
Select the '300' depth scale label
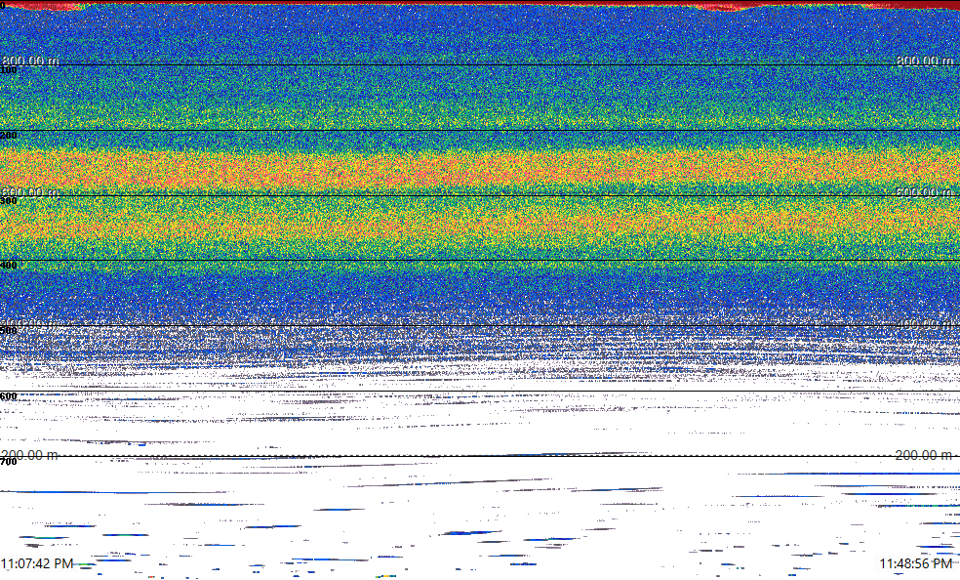[9, 201]
